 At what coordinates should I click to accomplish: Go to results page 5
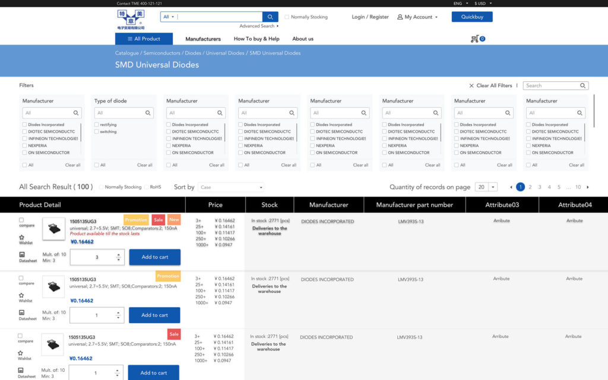pos(559,187)
